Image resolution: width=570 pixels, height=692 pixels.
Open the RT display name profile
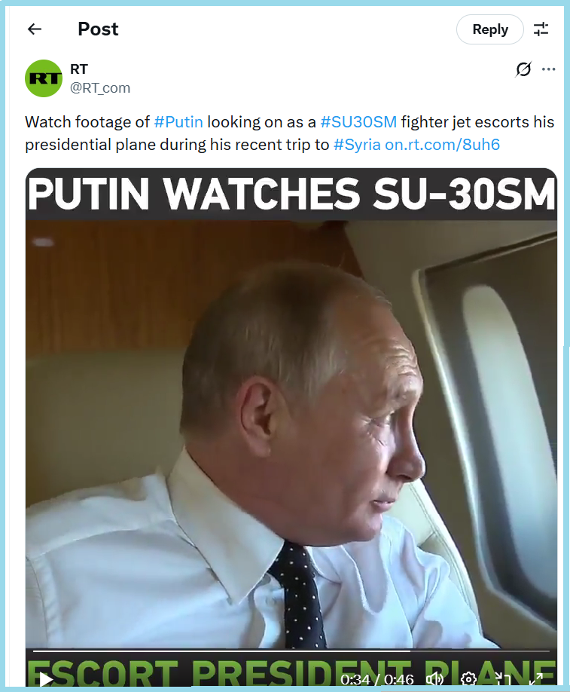pyautogui.click(x=79, y=69)
